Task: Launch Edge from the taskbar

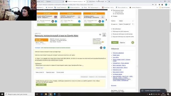Action: click(42, 94)
